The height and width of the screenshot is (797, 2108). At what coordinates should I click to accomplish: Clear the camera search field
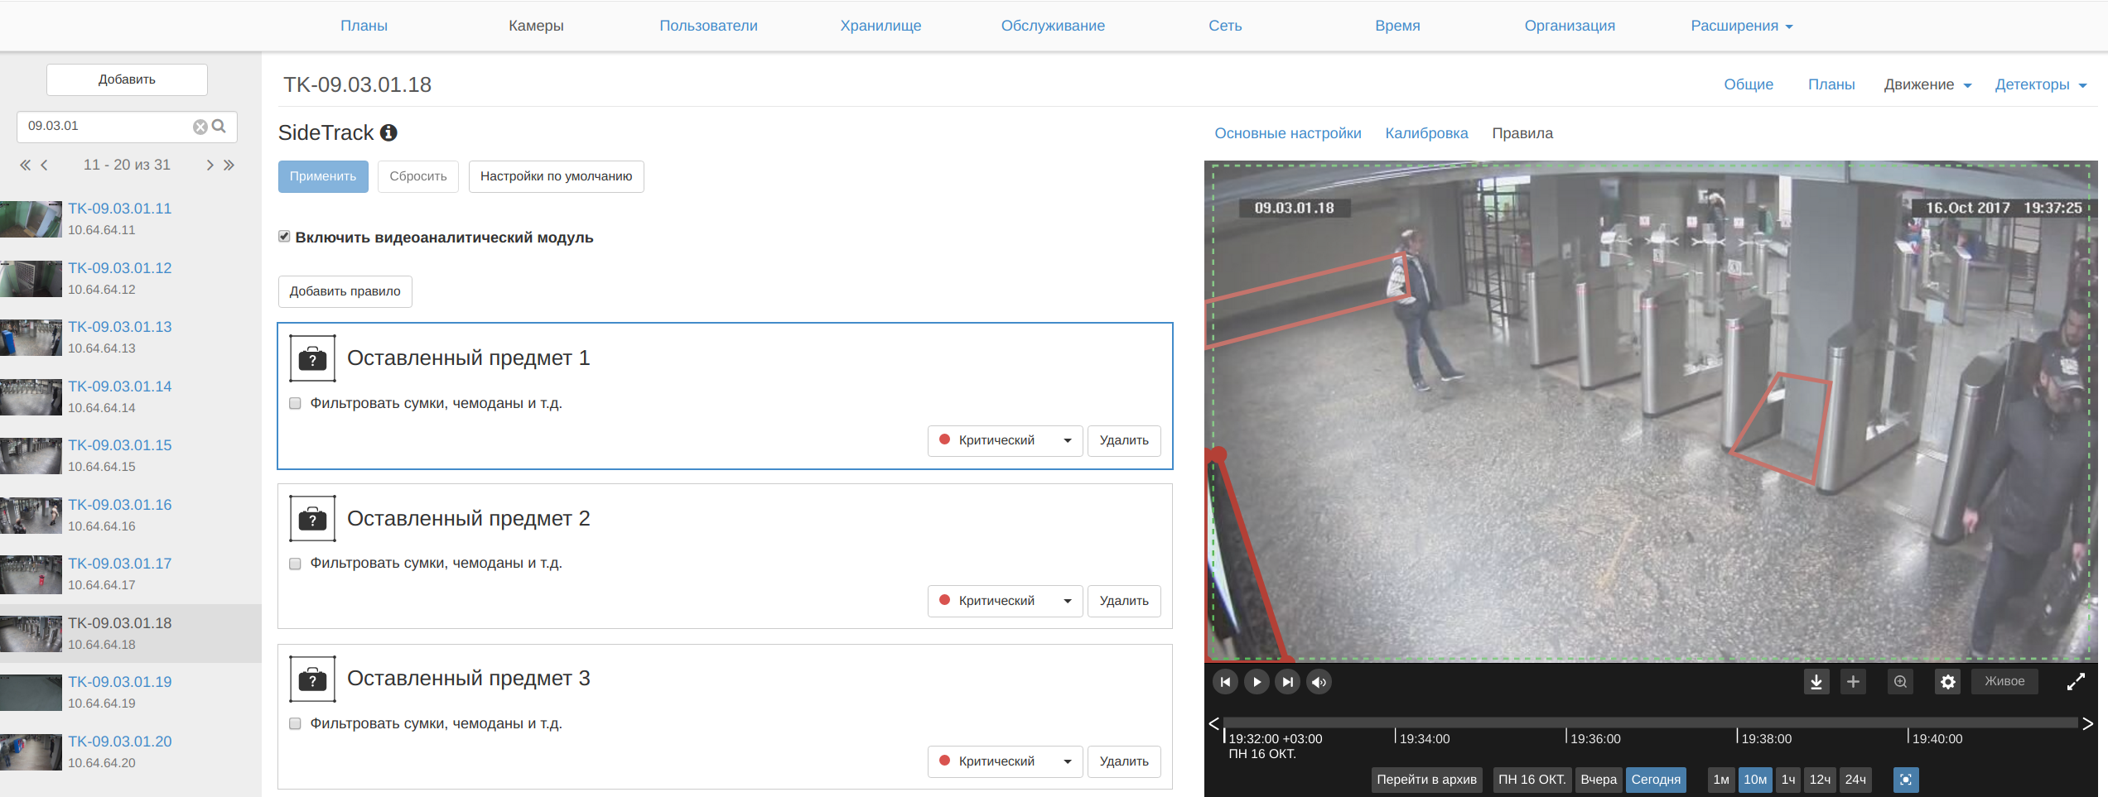tap(200, 127)
